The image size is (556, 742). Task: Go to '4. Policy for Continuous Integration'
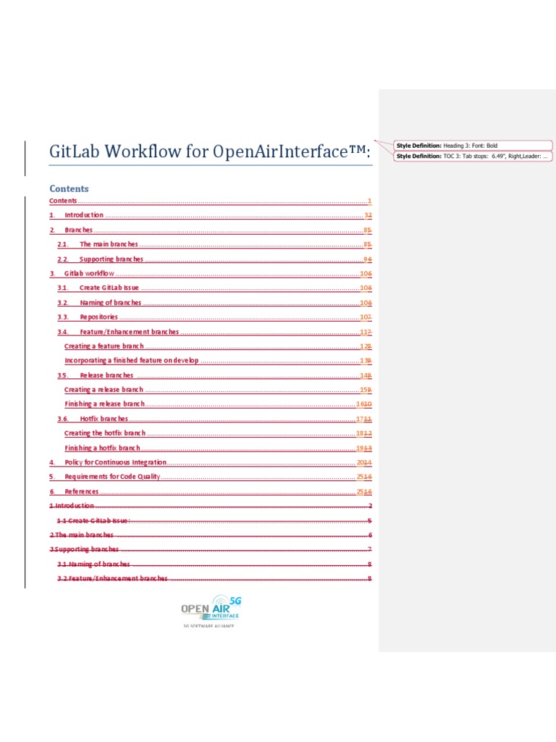(x=211, y=462)
